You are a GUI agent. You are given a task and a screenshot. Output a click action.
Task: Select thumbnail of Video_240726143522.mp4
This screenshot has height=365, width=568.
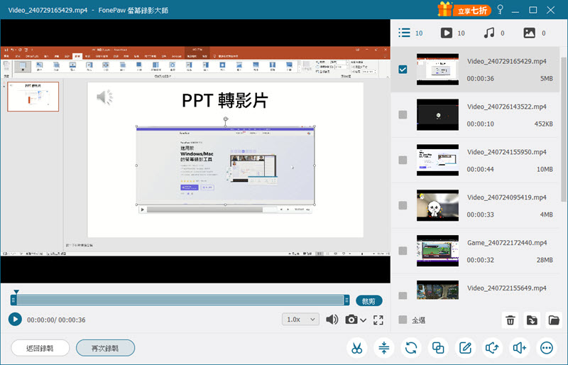point(437,114)
